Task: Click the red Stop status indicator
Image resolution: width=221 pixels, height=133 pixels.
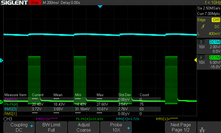Action: pyautogui.click(x=35, y=2)
